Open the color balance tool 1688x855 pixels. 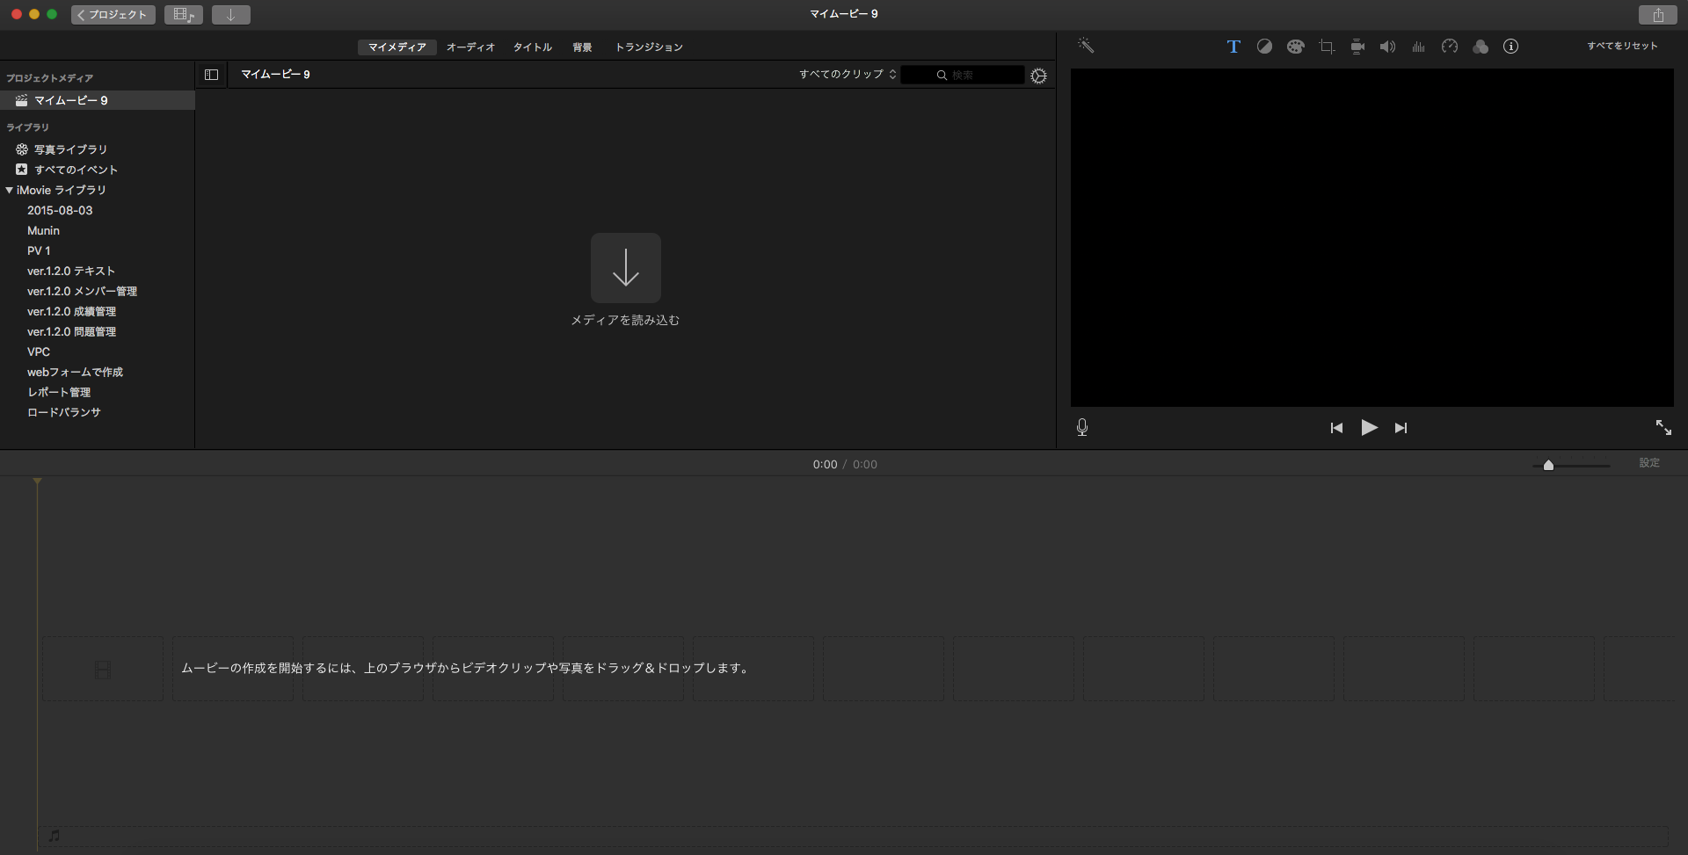[1264, 47]
